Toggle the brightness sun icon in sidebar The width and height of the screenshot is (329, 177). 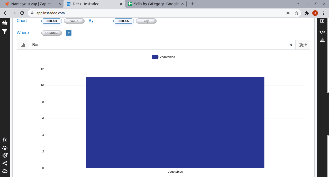pyautogui.click(x=5, y=140)
